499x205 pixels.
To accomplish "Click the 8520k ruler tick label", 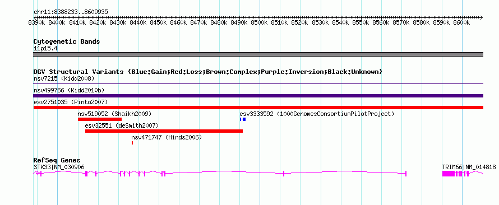I will tap(300, 22).
